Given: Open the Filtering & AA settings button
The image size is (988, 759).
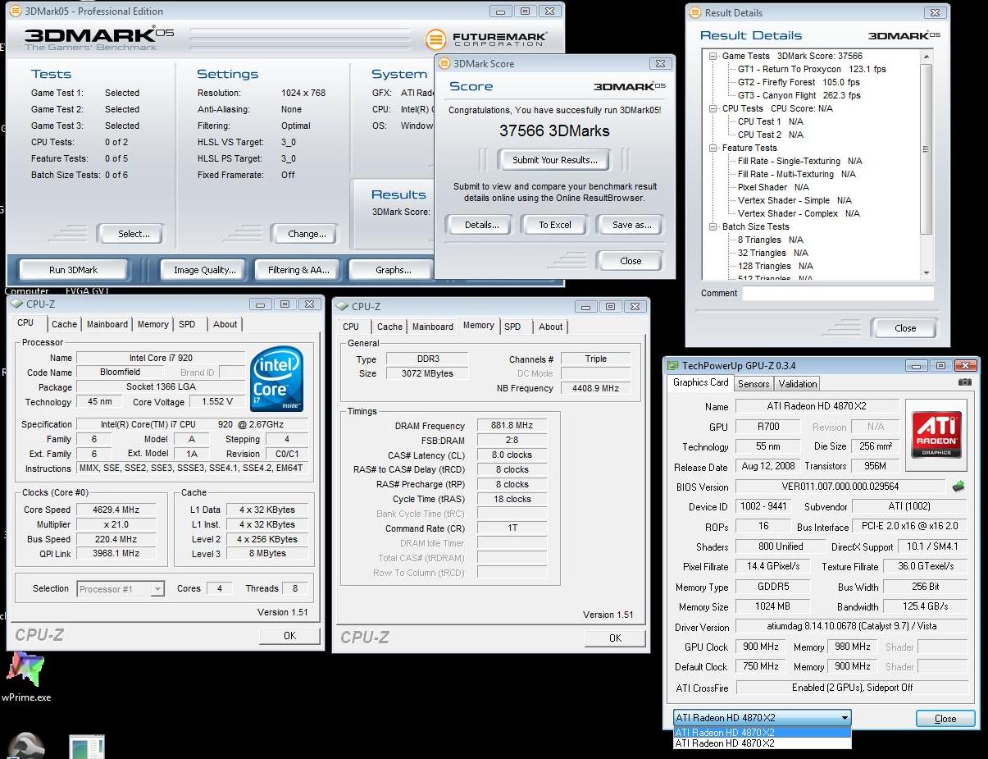Looking at the screenshot, I should point(298,270).
